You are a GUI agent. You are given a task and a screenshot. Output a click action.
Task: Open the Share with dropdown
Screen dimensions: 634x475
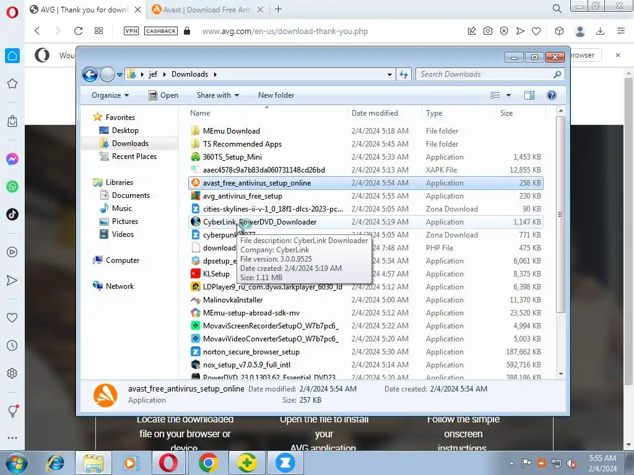217,95
